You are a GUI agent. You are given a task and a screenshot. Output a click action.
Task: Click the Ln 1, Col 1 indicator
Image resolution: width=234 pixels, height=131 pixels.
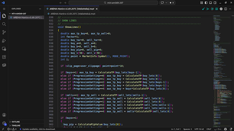click(x=175, y=129)
